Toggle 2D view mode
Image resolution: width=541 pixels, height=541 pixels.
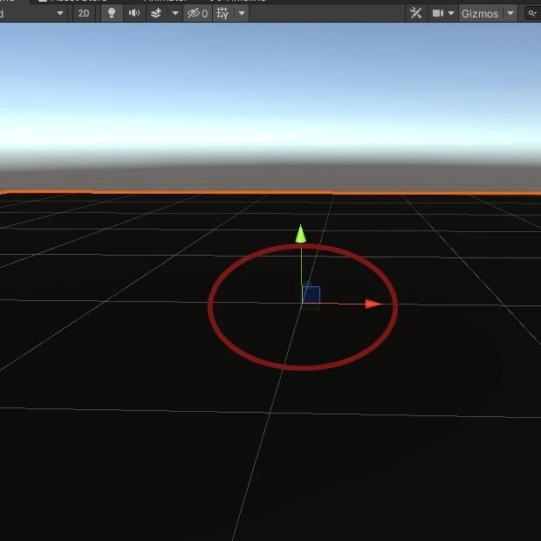tap(84, 13)
